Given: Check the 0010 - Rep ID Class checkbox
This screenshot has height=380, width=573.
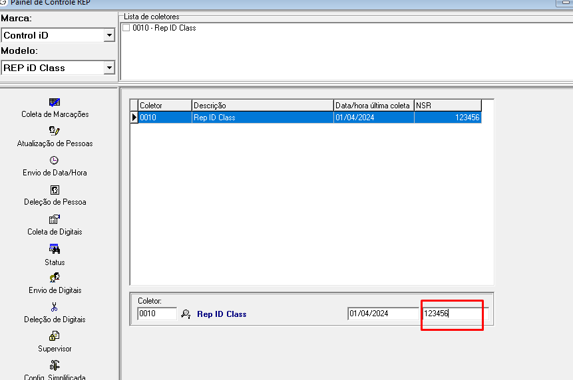Looking at the screenshot, I should (x=126, y=28).
